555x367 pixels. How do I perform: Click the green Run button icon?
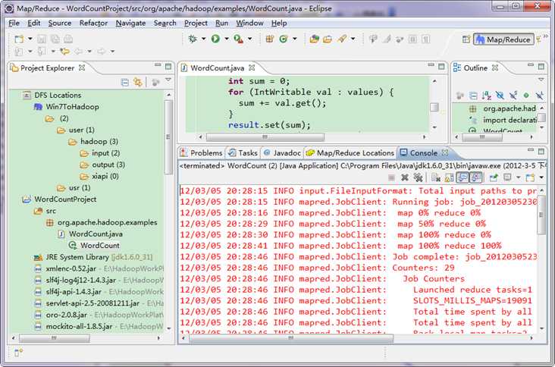pyautogui.click(x=215, y=39)
